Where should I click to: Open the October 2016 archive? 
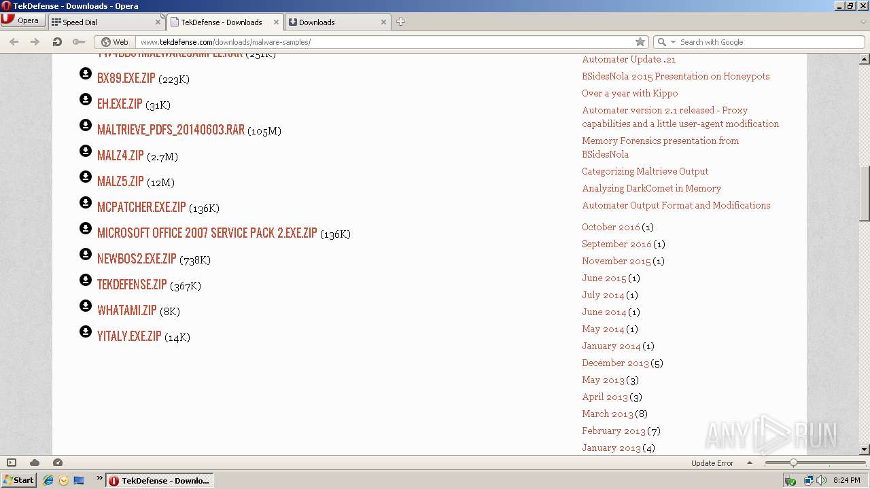[x=611, y=227]
